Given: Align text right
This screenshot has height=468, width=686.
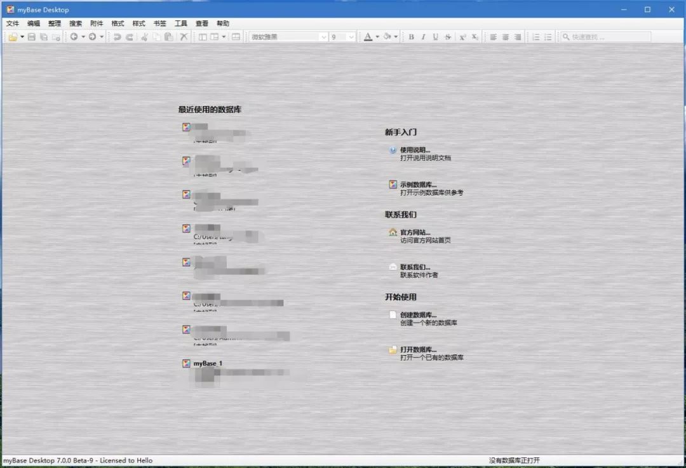Looking at the screenshot, I should (518, 37).
